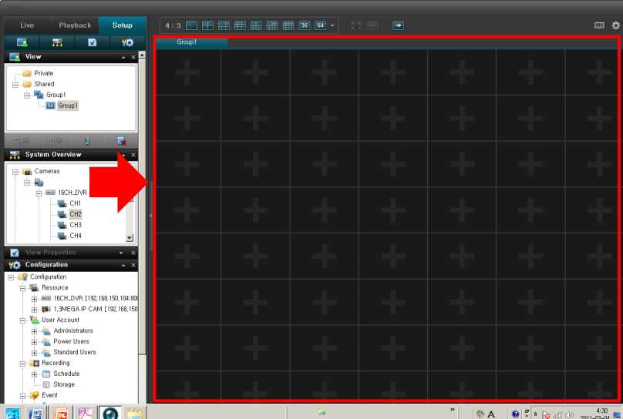Switch to the Playback tab
The image size is (623, 419).
coord(75,25)
